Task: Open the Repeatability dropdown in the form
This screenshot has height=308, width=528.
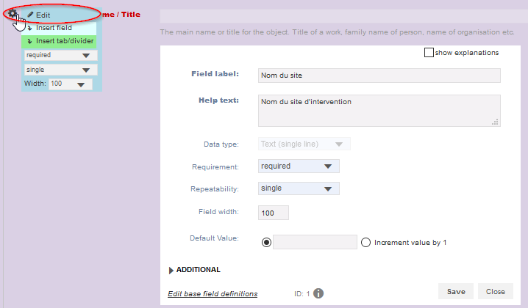Action: pyautogui.click(x=299, y=188)
